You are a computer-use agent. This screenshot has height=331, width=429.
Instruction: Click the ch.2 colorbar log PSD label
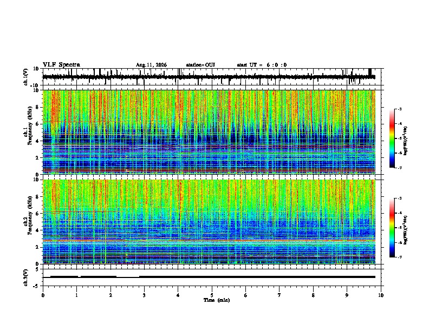(405, 230)
